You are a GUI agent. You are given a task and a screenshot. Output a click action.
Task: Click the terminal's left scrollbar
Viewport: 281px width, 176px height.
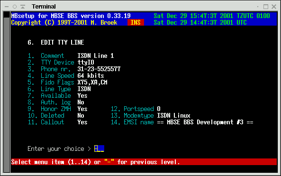coord(7,92)
